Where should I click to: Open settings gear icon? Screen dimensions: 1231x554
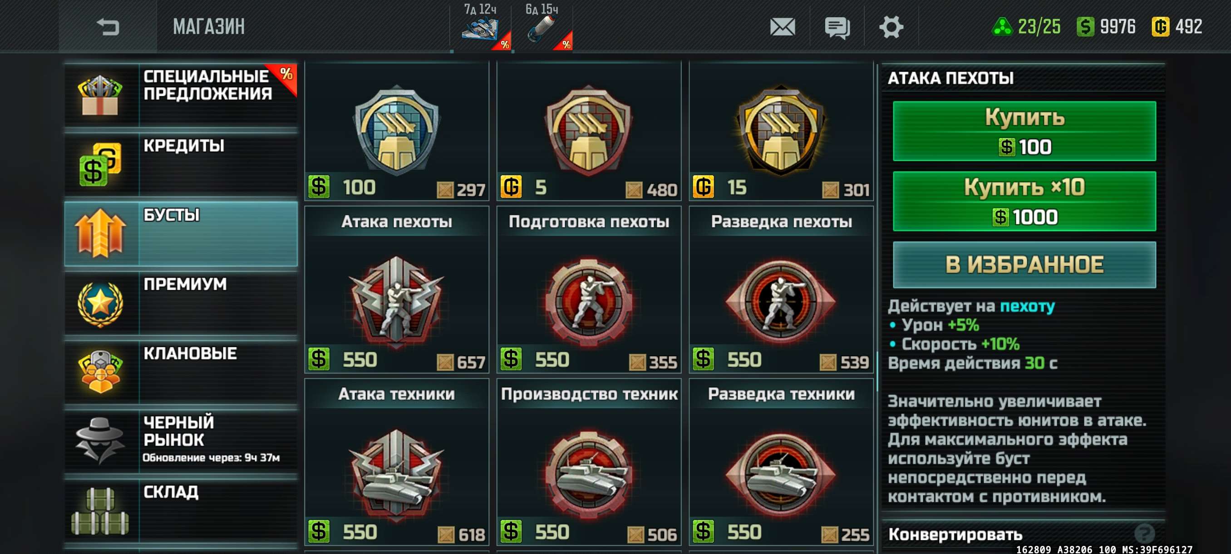(891, 27)
